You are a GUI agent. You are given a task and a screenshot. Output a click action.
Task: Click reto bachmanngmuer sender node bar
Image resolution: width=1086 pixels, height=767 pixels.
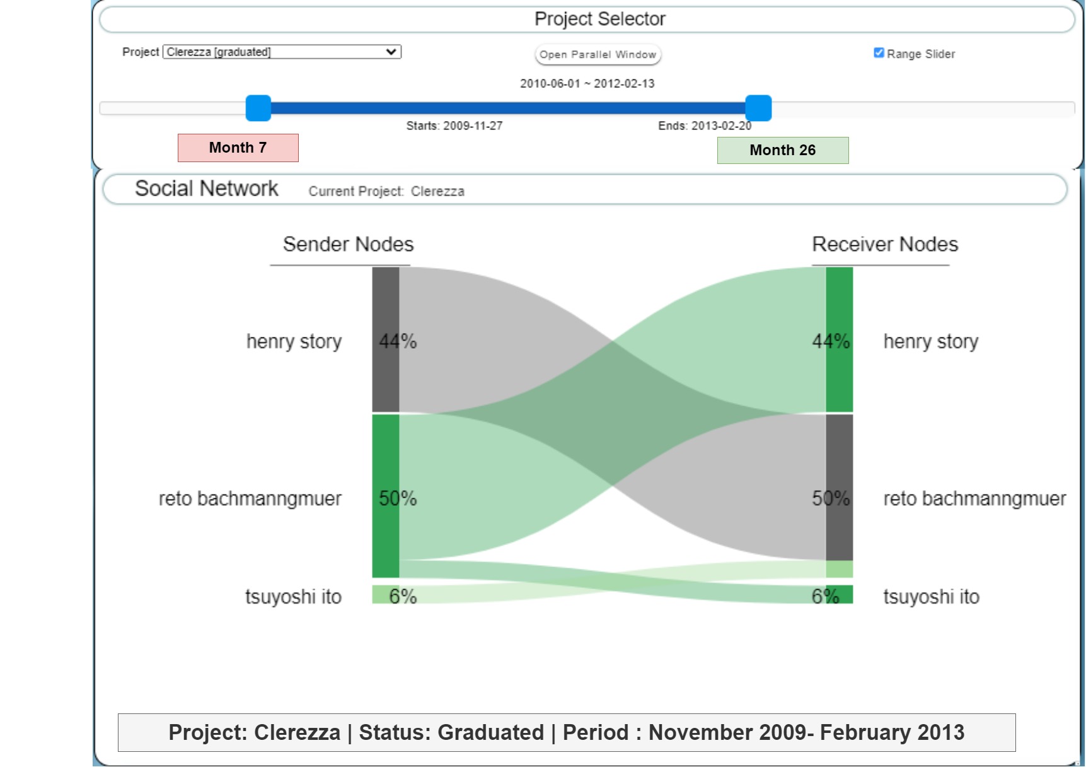pyautogui.click(x=385, y=495)
